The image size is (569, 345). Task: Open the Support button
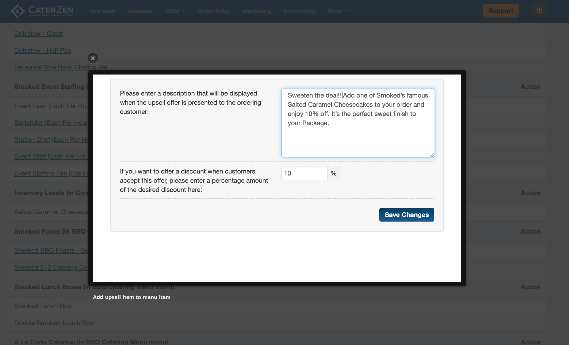point(501,11)
